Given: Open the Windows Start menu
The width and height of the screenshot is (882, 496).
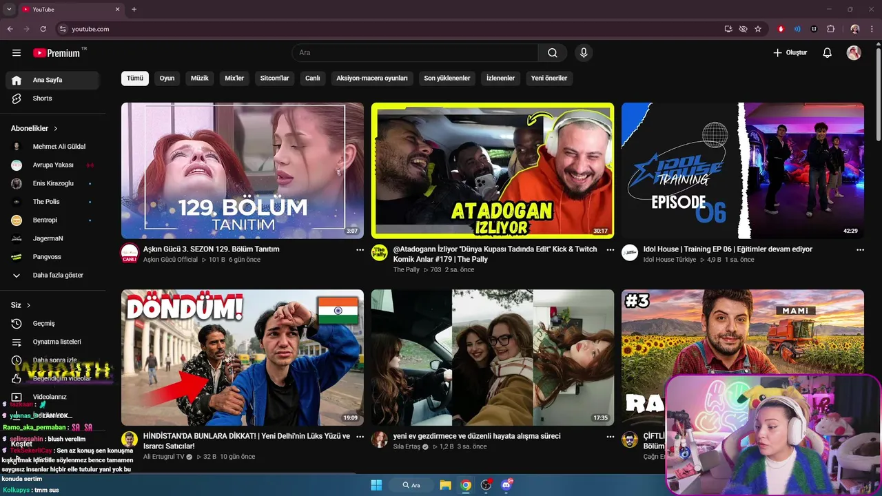Looking at the screenshot, I should [x=376, y=485].
